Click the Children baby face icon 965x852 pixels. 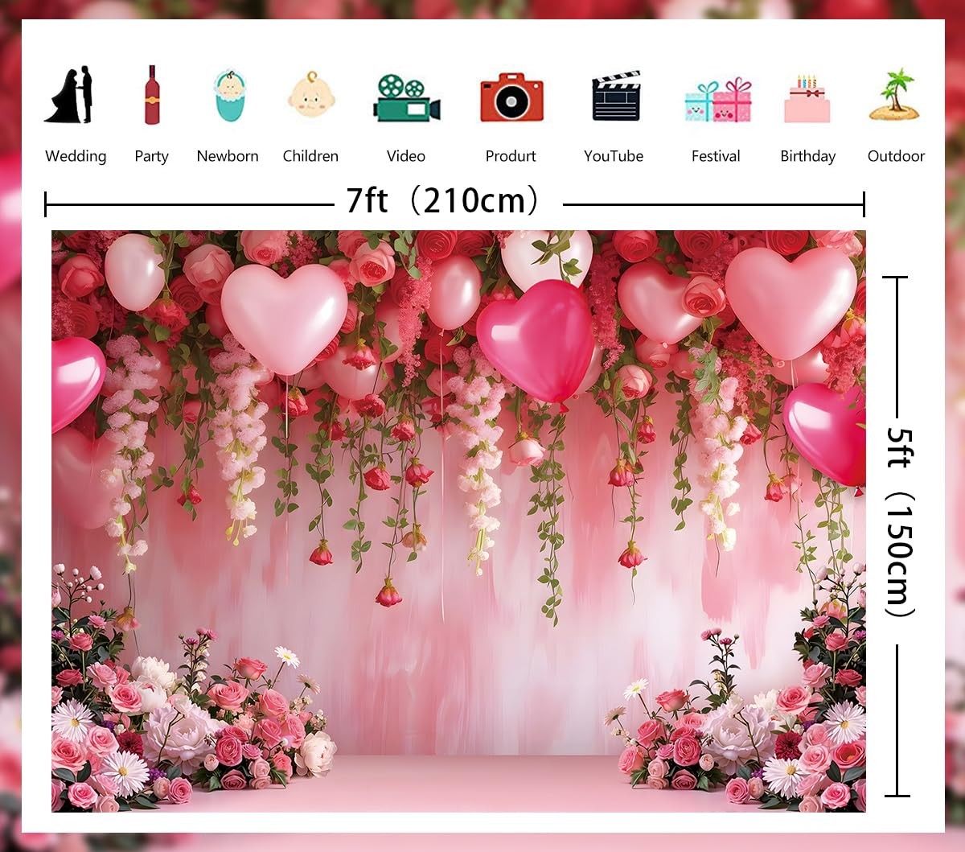point(311,95)
